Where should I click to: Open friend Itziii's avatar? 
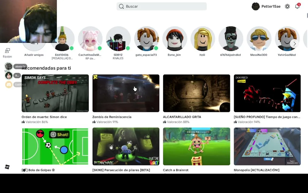[202, 39]
